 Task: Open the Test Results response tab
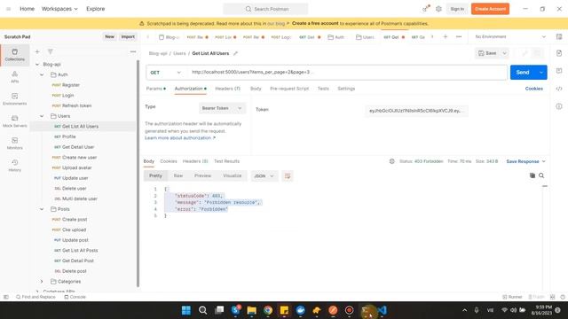click(x=226, y=161)
